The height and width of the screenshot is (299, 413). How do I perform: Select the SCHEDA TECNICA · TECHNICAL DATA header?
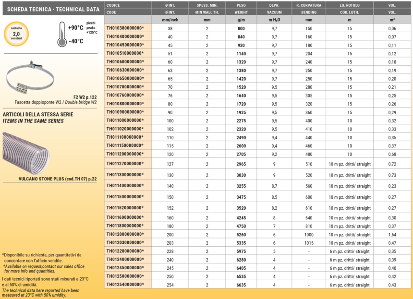coord(51,9)
